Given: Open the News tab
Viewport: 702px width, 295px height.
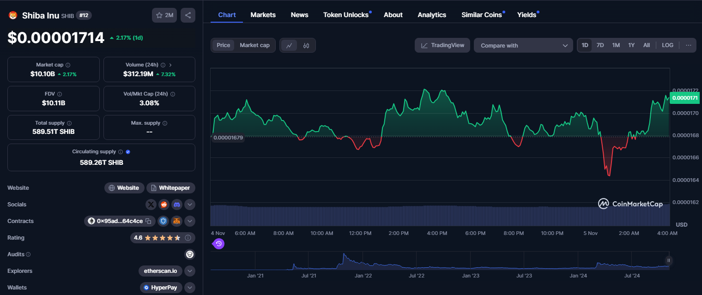Looking at the screenshot, I should click(300, 15).
